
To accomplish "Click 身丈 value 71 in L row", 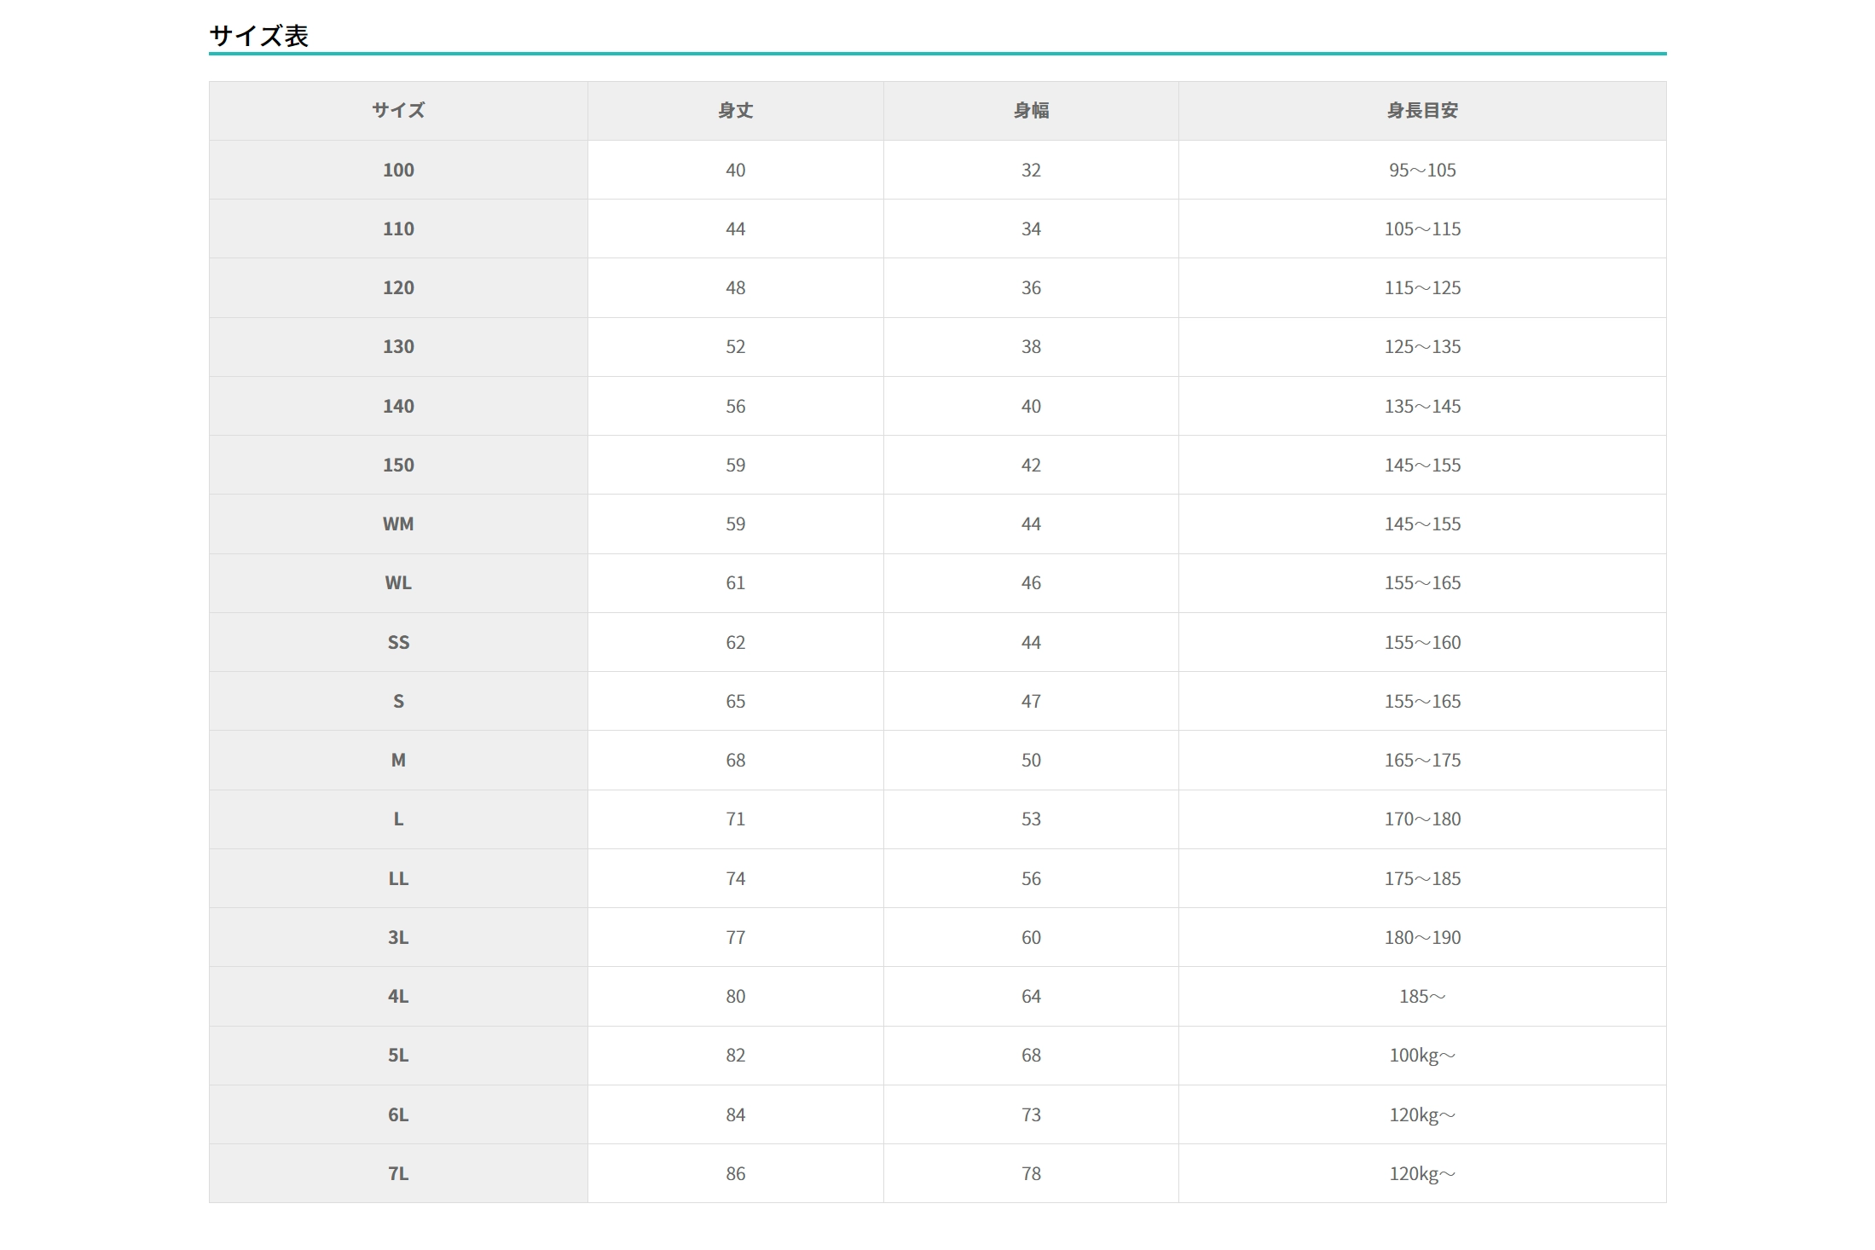I will [736, 819].
